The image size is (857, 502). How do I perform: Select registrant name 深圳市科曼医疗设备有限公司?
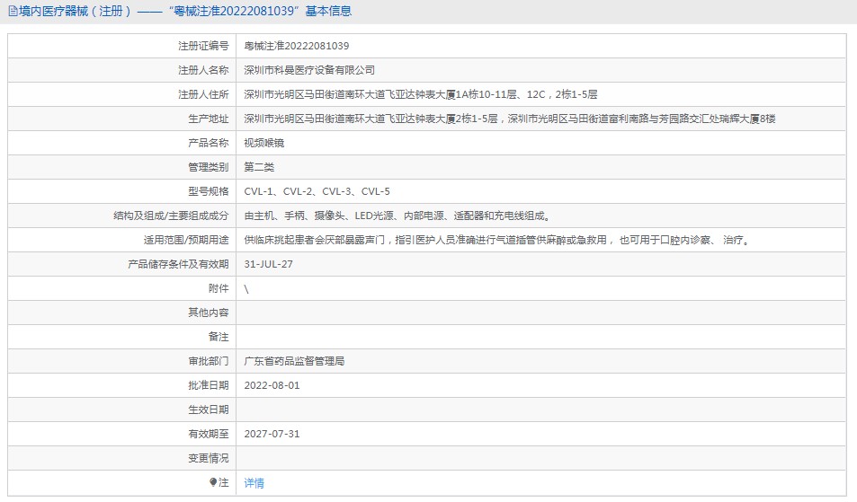click(309, 70)
